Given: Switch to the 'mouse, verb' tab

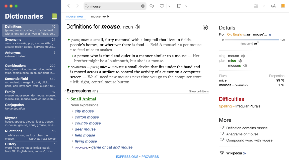Looking at the screenshot, I should click(100, 17).
